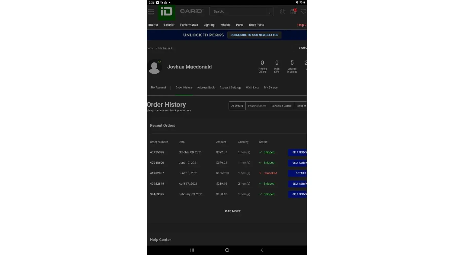454x255 pixels.
Task: Select the Lighting category
Action: 209,25
